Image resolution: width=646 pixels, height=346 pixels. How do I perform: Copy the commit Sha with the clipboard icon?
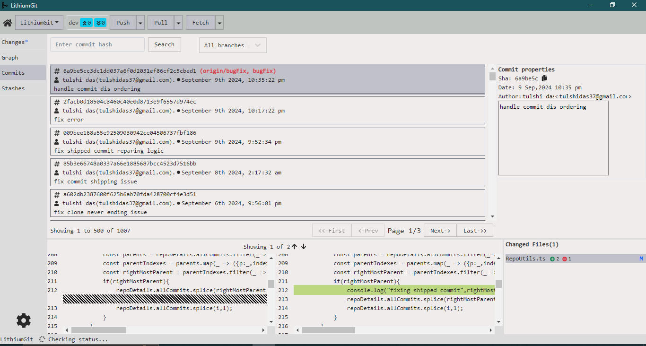click(544, 78)
